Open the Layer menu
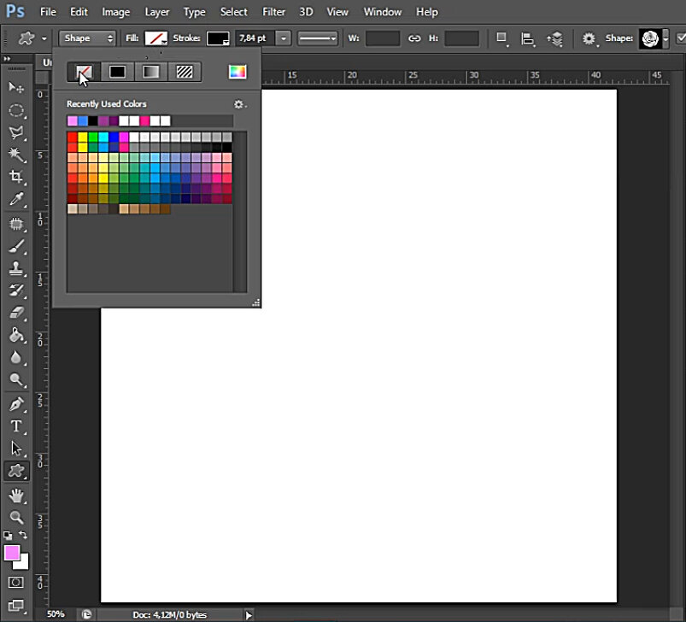The width and height of the screenshot is (686, 622). tap(157, 12)
